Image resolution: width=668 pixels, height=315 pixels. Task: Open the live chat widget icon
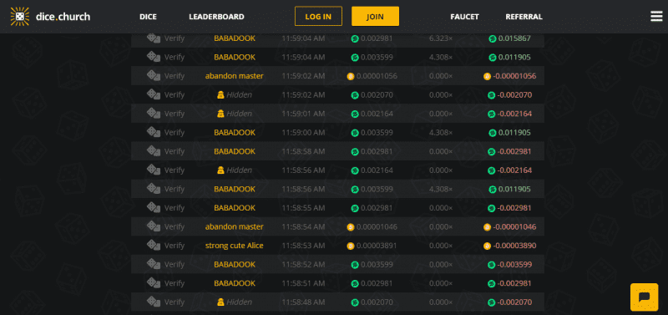pyautogui.click(x=644, y=297)
